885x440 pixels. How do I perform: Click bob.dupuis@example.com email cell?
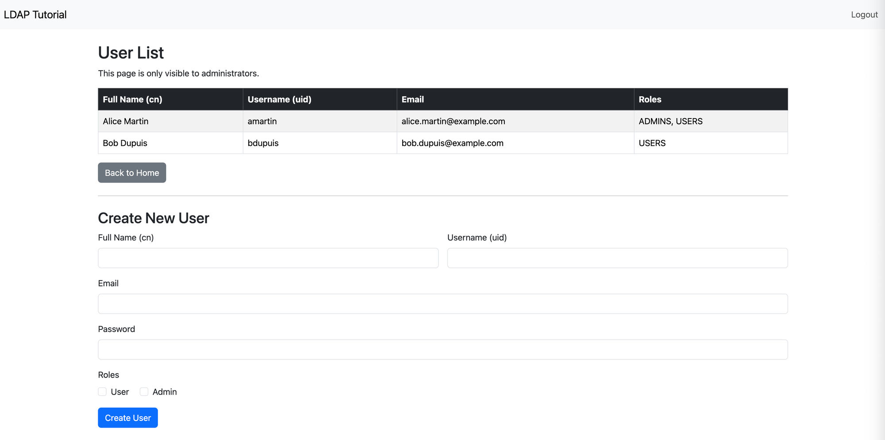click(x=452, y=143)
